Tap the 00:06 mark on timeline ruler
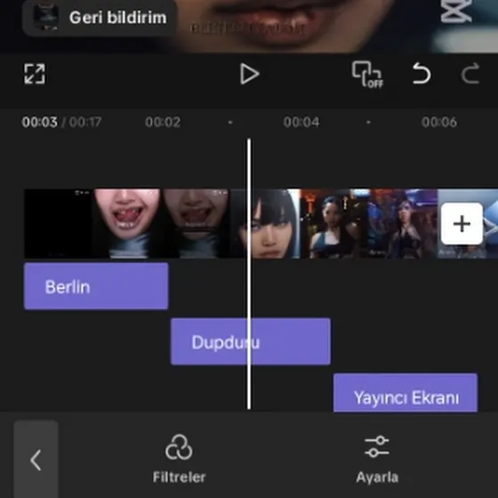The height and width of the screenshot is (498, 498). tap(439, 122)
